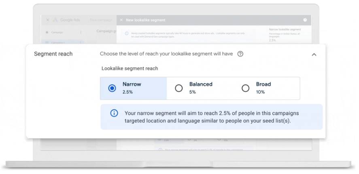
Task: Open the help icon in the segment header
Action: pos(305,20)
